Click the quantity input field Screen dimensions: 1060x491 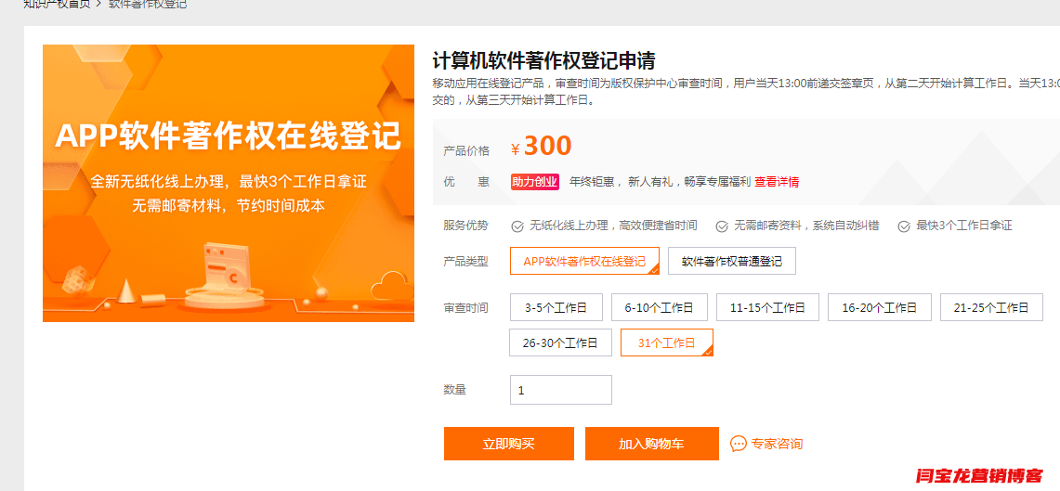[560, 390]
